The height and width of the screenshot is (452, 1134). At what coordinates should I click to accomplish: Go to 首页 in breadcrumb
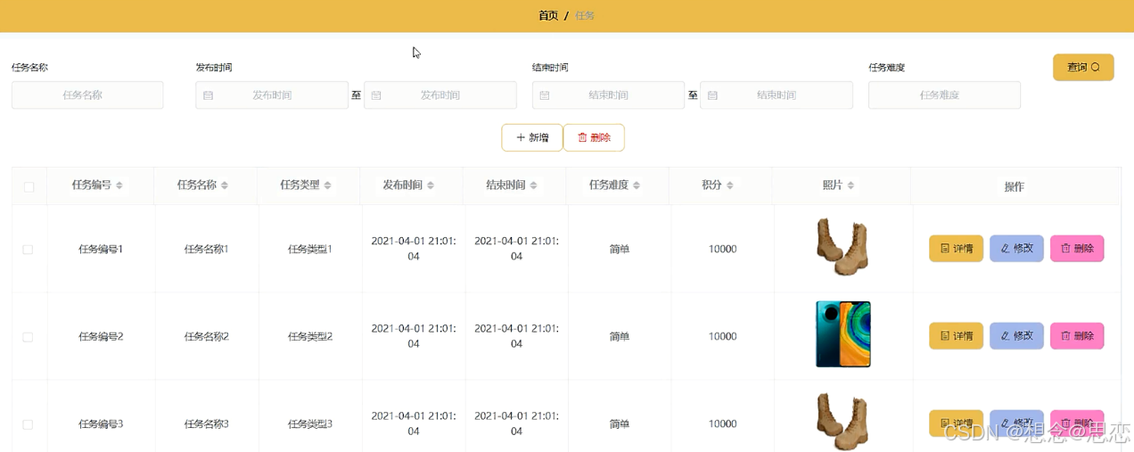point(548,16)
